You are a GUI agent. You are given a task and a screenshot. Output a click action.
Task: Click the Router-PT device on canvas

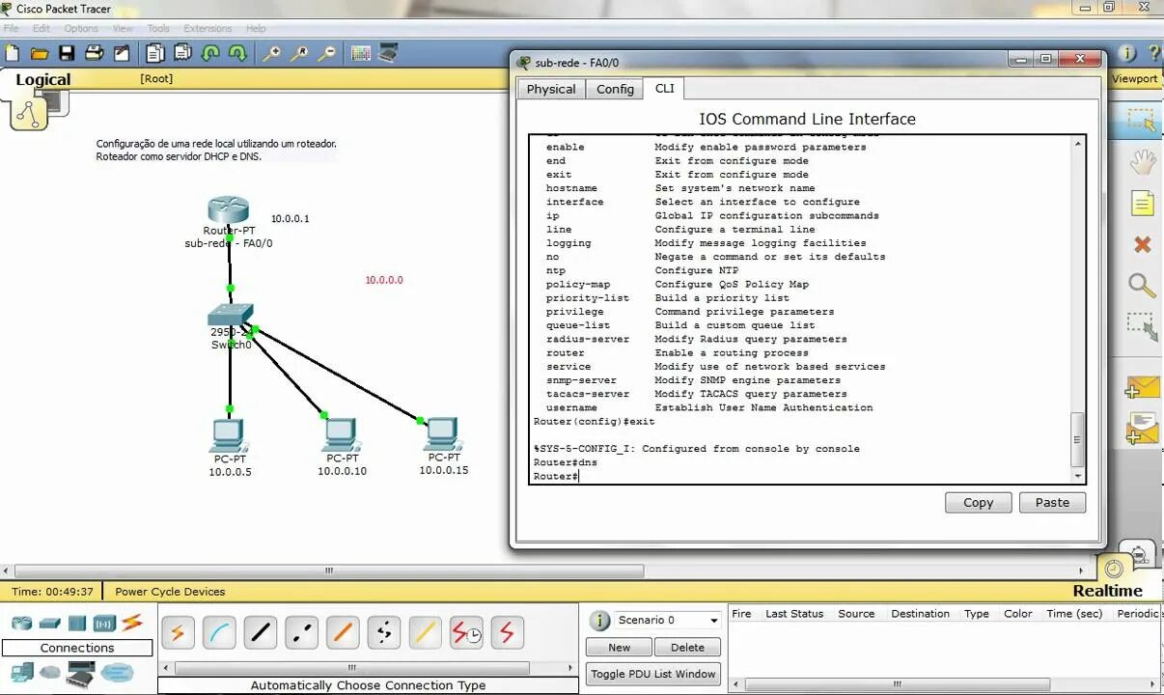[229, 209]
